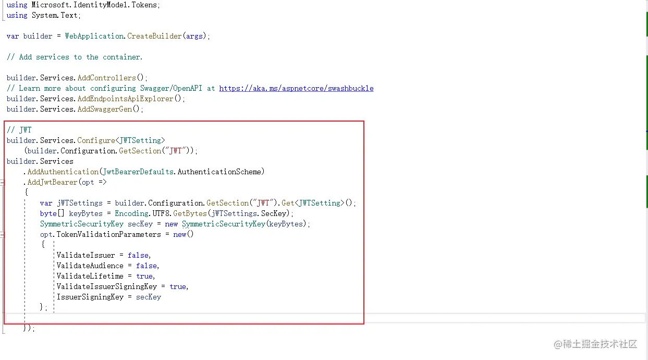This screenshot has height=360, width=648.
Task: Click the ValidateIssuerSigningKey property
Action: [x=106, y=286]
